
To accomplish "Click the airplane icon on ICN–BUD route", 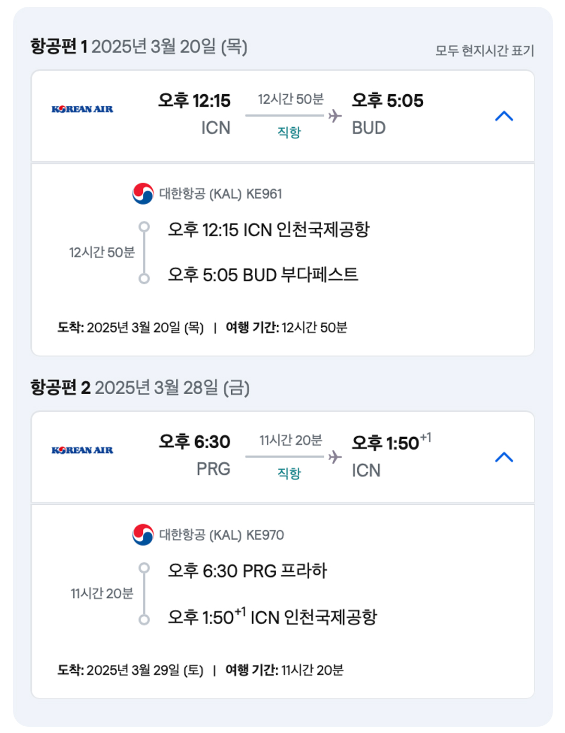I will pos(335,116).
